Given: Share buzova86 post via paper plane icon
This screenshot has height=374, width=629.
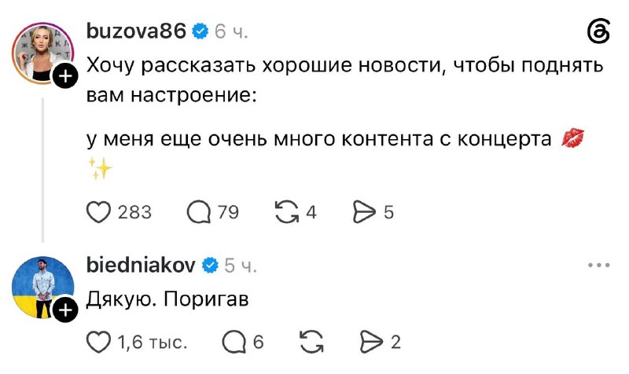Looking at the screenshot, I should (x=364, y=211).
